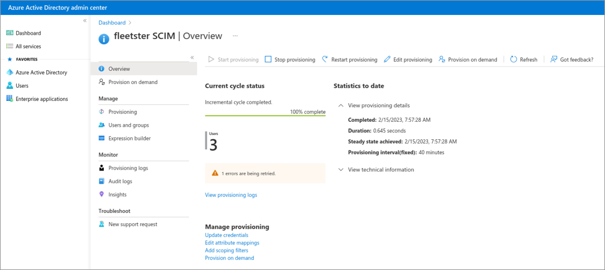Collapse the fleetster SCIM resource menu
Viewport: 605px width, 270px height.
[x=192, y=57]
